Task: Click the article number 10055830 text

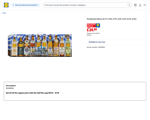Action: [x=96, y=47]
